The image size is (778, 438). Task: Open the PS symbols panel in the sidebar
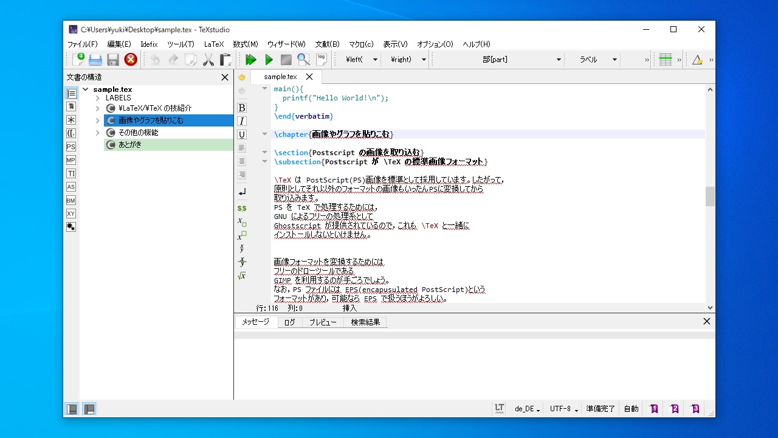coord(71,147)
